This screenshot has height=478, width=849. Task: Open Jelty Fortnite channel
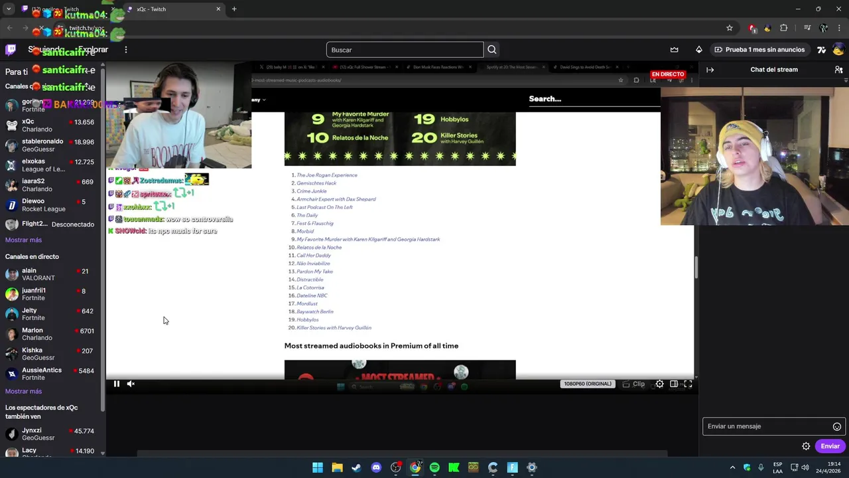coord(50,315)
